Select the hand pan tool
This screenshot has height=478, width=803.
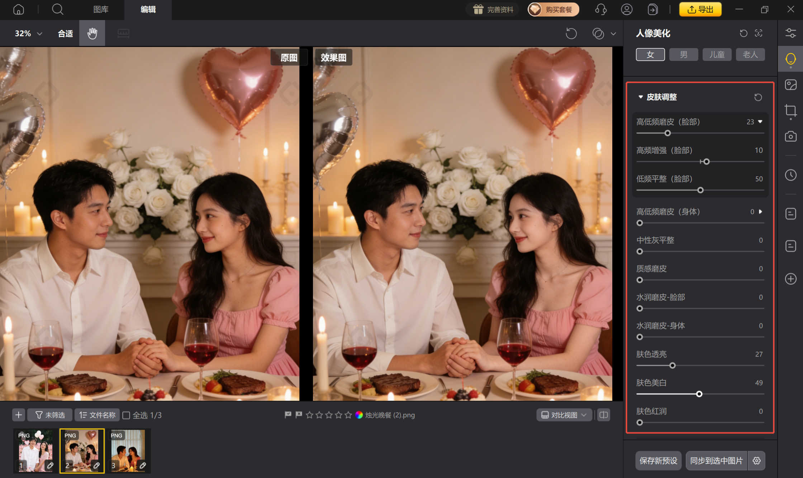click(92, 33)
